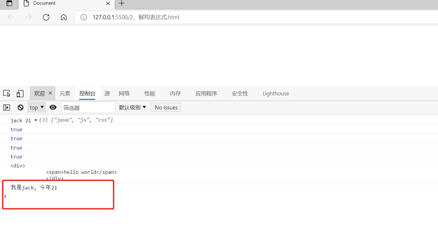Show the console sidebar
This screenshot has height=232, width=438.
coord(7,108)
